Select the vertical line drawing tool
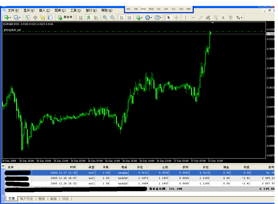Viewport: 278px width, 204px height. tap(185, 17)
